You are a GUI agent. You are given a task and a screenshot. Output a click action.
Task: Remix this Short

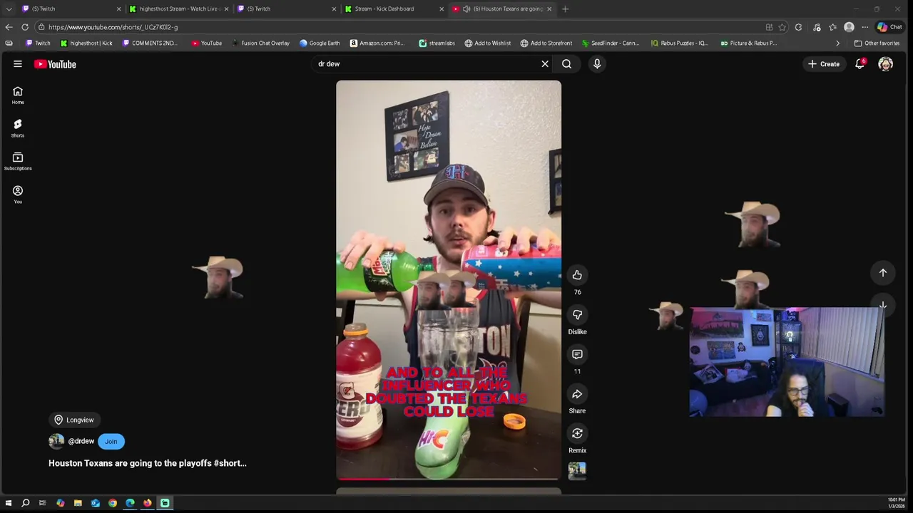577,433
